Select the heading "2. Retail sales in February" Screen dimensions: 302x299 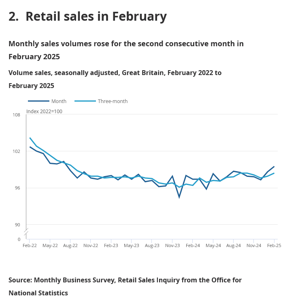coord(87,17)
